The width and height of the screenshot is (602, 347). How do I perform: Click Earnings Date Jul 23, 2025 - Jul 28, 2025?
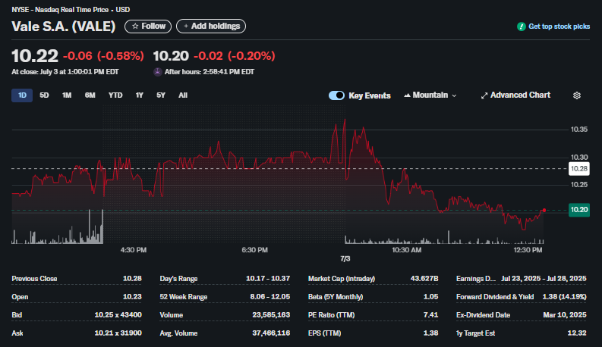pyautogui.click(x=544, y=279)
